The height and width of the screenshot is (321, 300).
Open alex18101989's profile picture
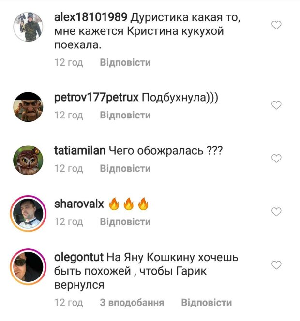pyautogui.click(x=28, y=27)
